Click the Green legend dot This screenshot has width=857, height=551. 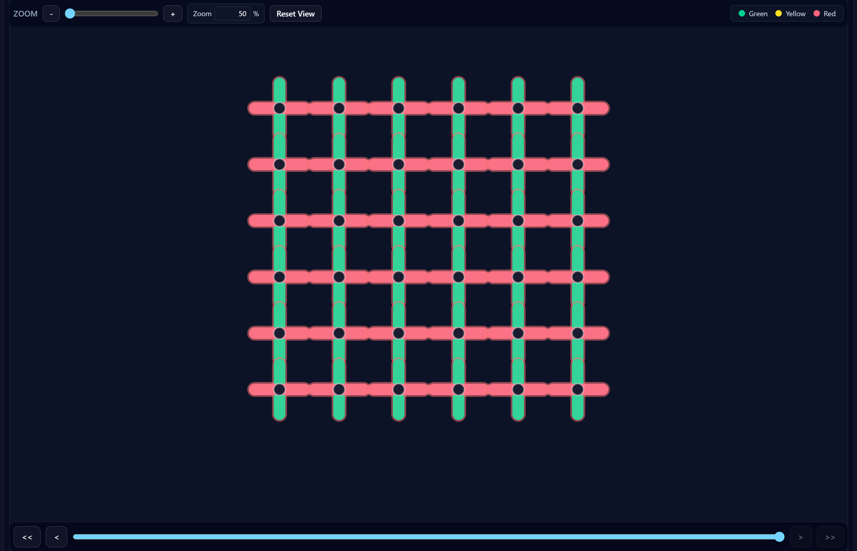(742, 14)
